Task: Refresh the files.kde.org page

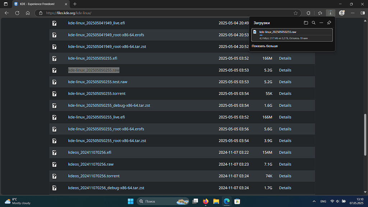Action: point(17,13)
